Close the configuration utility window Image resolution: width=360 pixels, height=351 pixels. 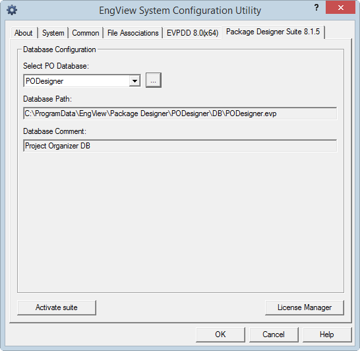340,7
